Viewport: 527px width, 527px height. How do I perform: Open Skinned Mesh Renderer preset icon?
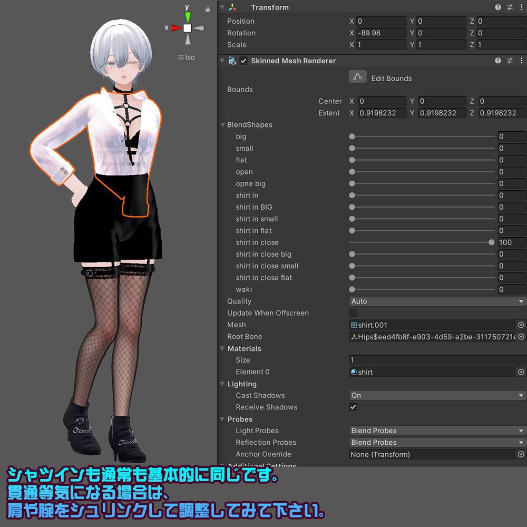coord(510,61)
